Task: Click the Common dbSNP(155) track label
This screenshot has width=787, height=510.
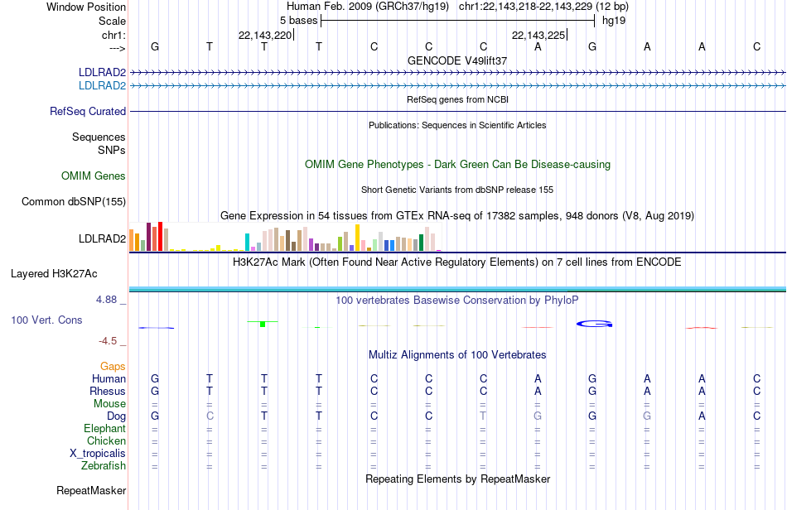Action: pyautogui.click(x=74, y=201)
